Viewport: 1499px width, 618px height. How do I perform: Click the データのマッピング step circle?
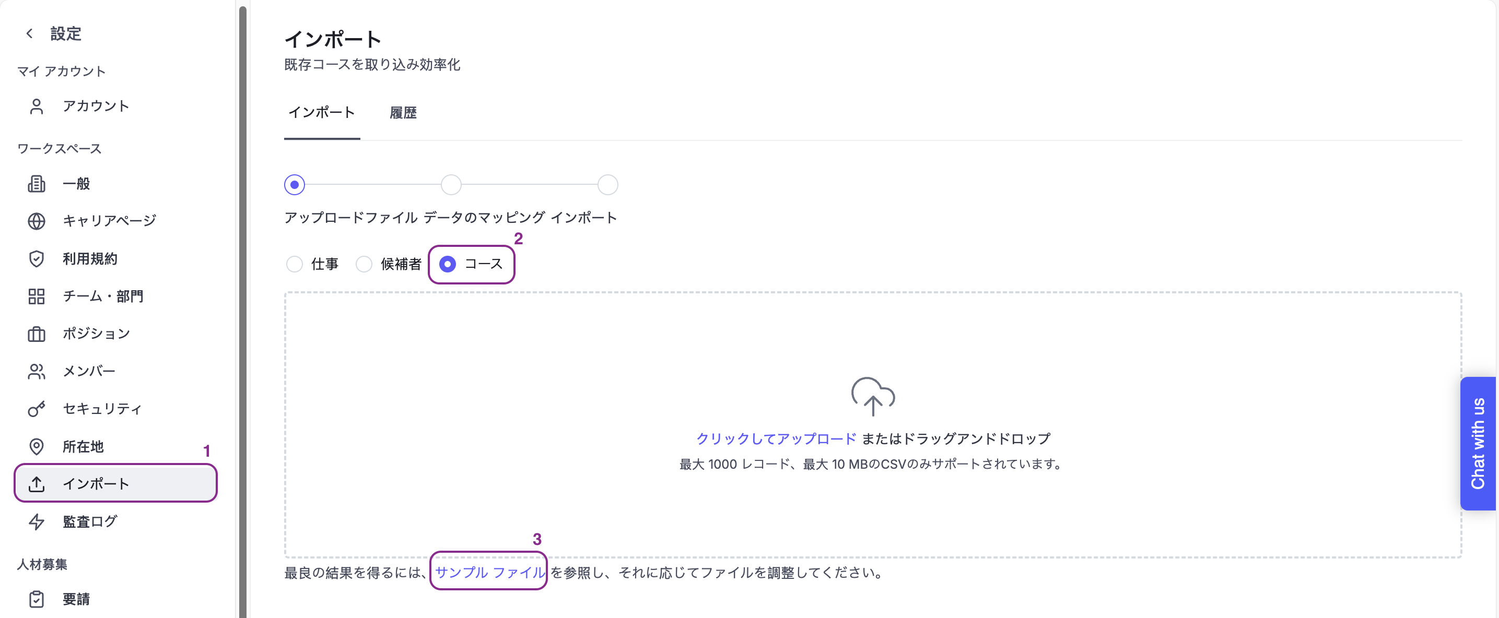click(x=451, y=185)
